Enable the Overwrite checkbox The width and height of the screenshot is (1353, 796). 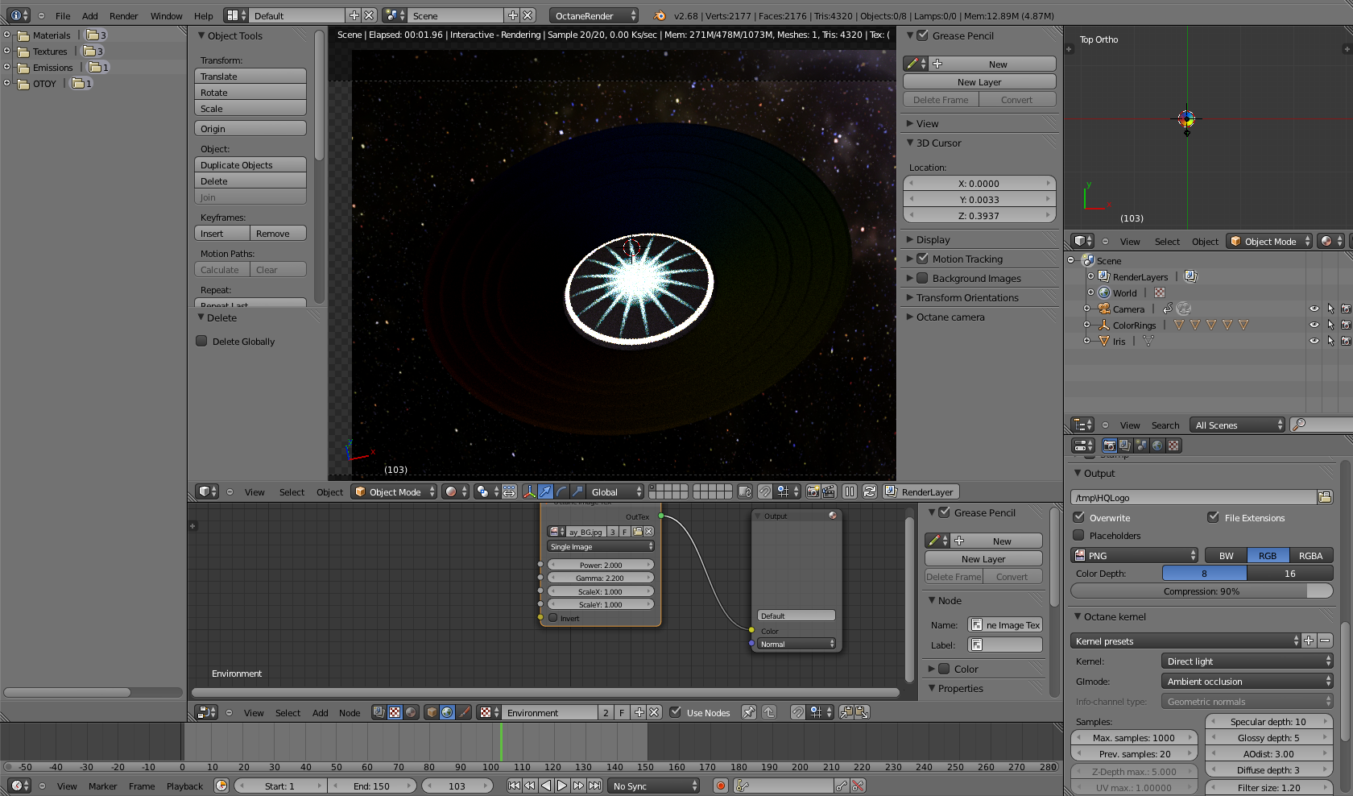[1079, 517]
